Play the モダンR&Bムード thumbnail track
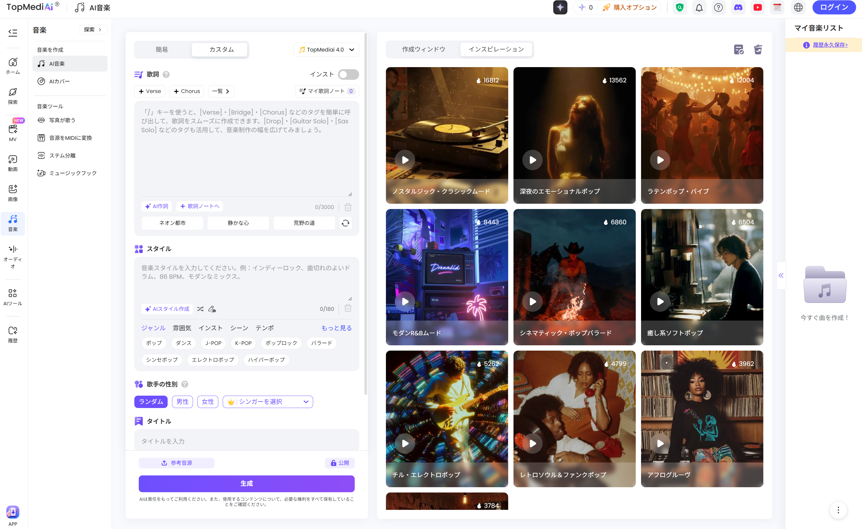 [405, 301]
